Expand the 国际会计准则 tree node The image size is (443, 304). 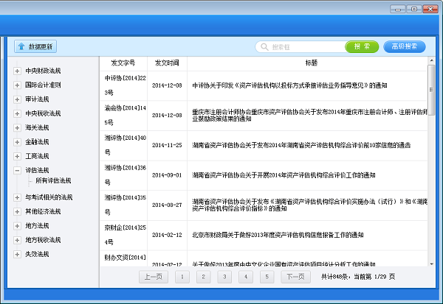(17, 85)
